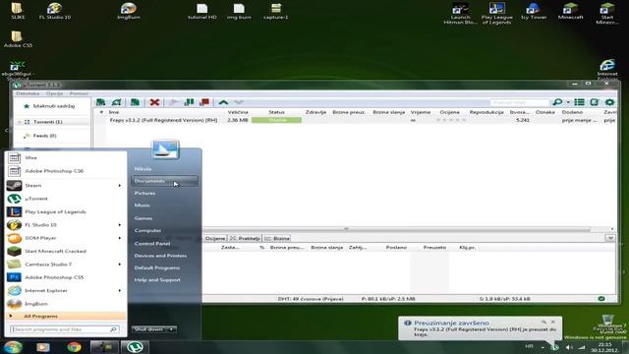Launch µTorrent from Start menu
The width and height of the screenshot is (629, 354).
pyautogui.click(x=36, y=199)
